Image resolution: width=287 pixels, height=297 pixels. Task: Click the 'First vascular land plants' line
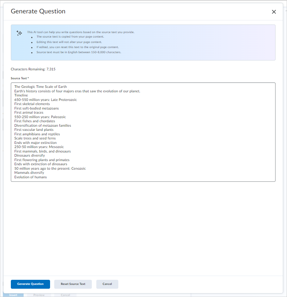(34, 130)
